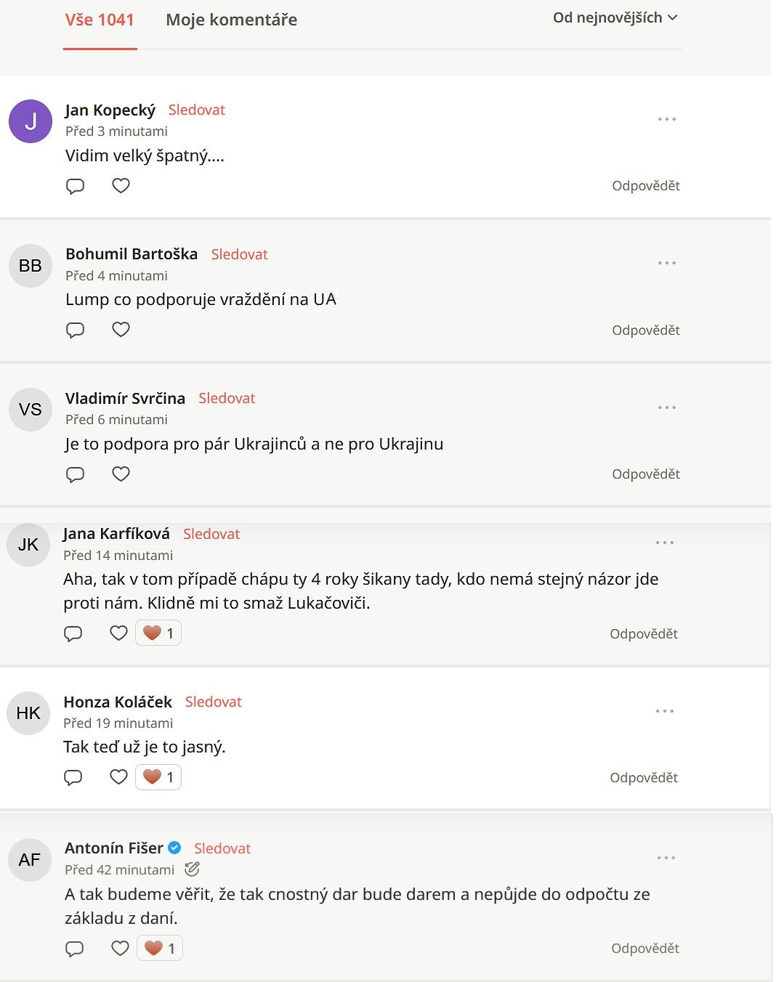
Task: Toggle heart like on Jana Karfíková's comment
Action: click(118, 633)
